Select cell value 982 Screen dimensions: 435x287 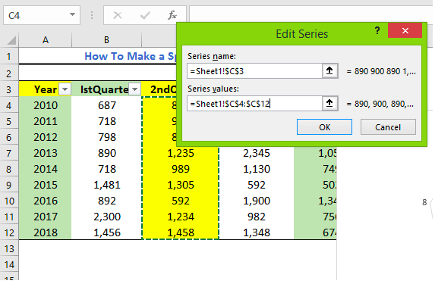point(257,217)
